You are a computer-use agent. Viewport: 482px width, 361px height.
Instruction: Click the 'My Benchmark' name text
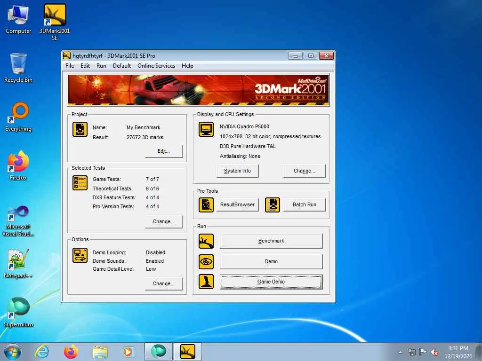143,127
